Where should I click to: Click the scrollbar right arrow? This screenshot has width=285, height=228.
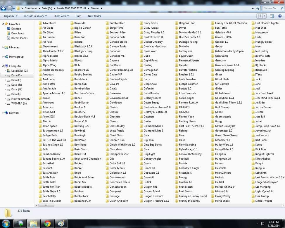[283, 205]
